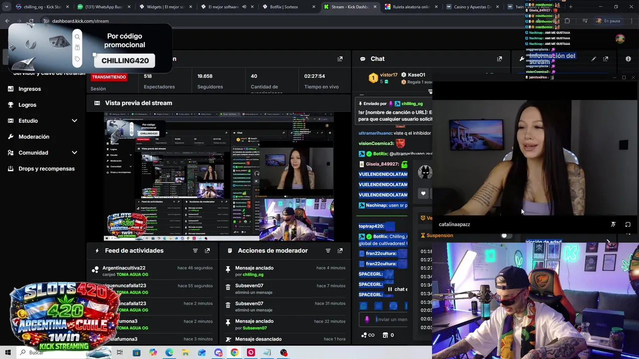Image resolution: width=639 pixels, height=359 pixels.
Task: Click username ultramarihuano in chat
Action: click(374, 133)
